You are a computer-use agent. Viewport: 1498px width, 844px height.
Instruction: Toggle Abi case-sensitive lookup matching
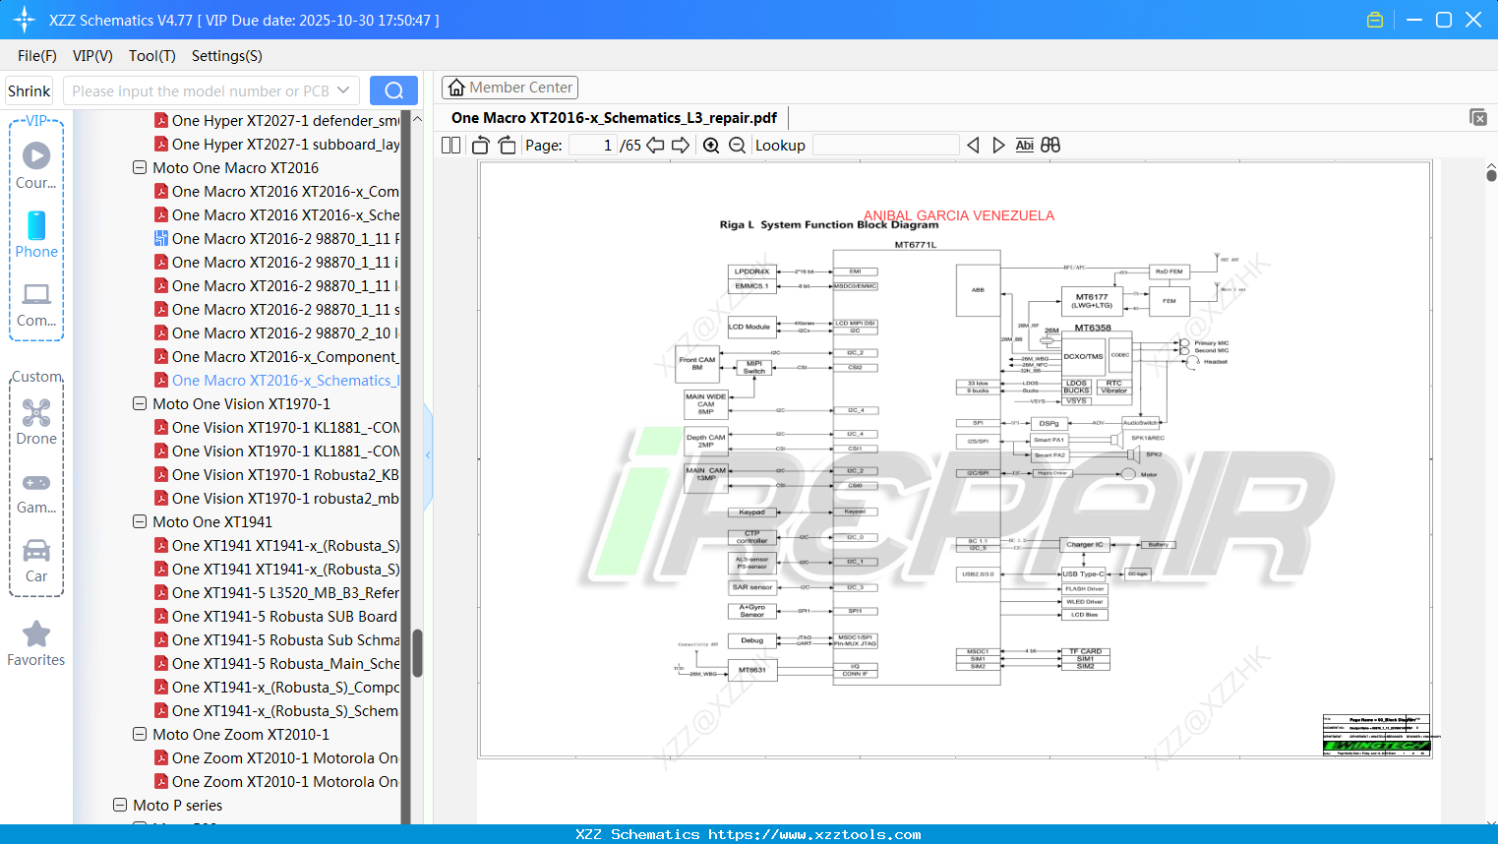pos(1024,145)
